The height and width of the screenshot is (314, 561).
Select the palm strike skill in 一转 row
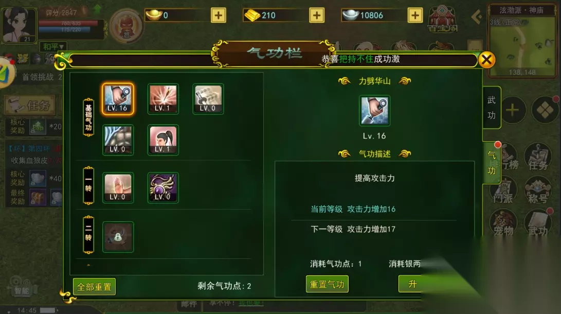(118, 187)
